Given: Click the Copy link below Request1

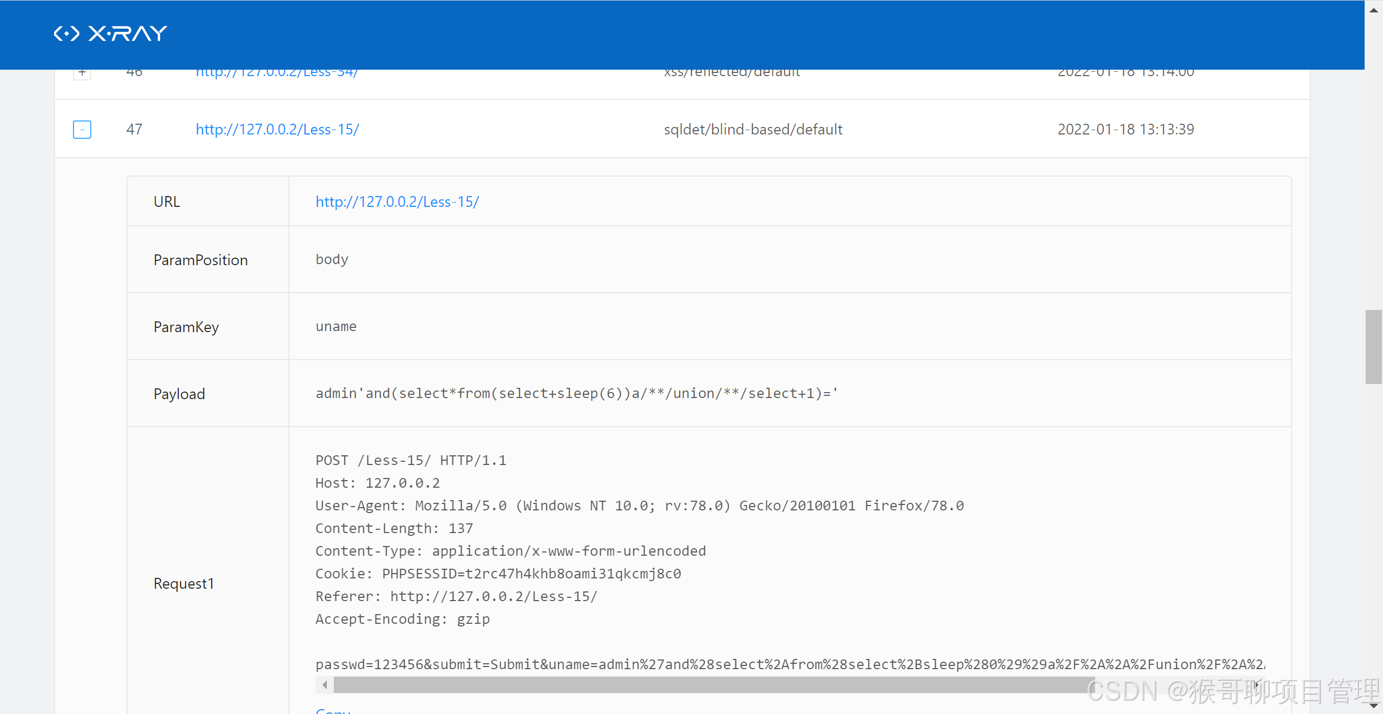Looking at the screenshot, I should point(333,711).
